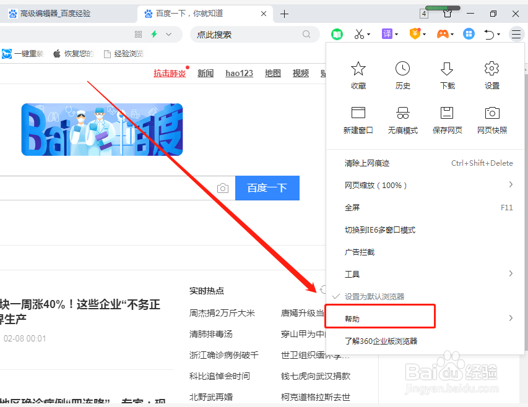Open the hao123 link

(x=239, y=74)
